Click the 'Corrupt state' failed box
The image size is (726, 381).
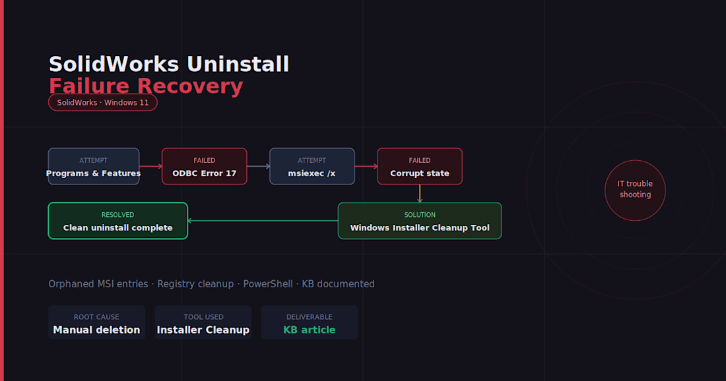pos(420,167)
